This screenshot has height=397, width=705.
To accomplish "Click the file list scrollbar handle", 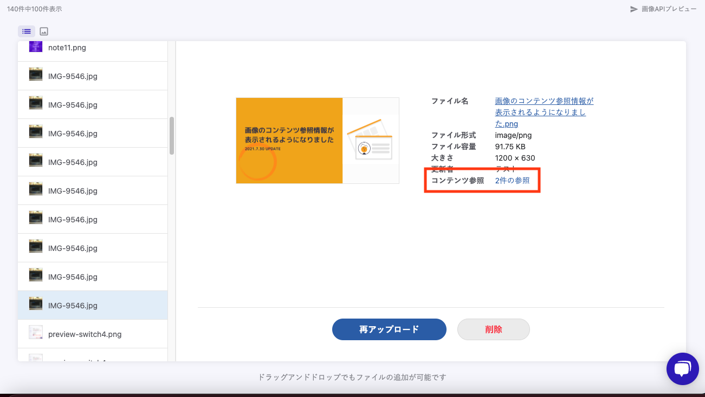I will (172, 135).
